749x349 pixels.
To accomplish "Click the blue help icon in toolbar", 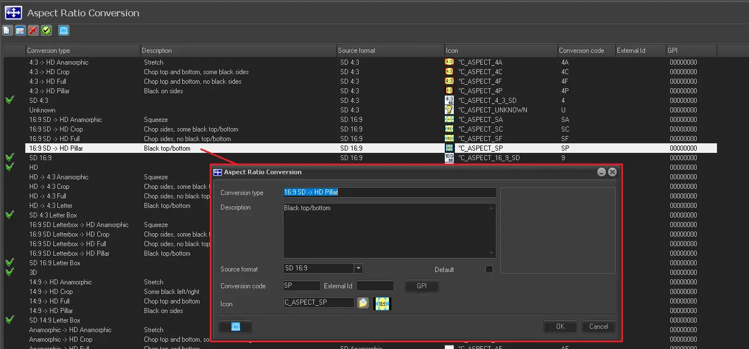I will [x=64, y=30].
